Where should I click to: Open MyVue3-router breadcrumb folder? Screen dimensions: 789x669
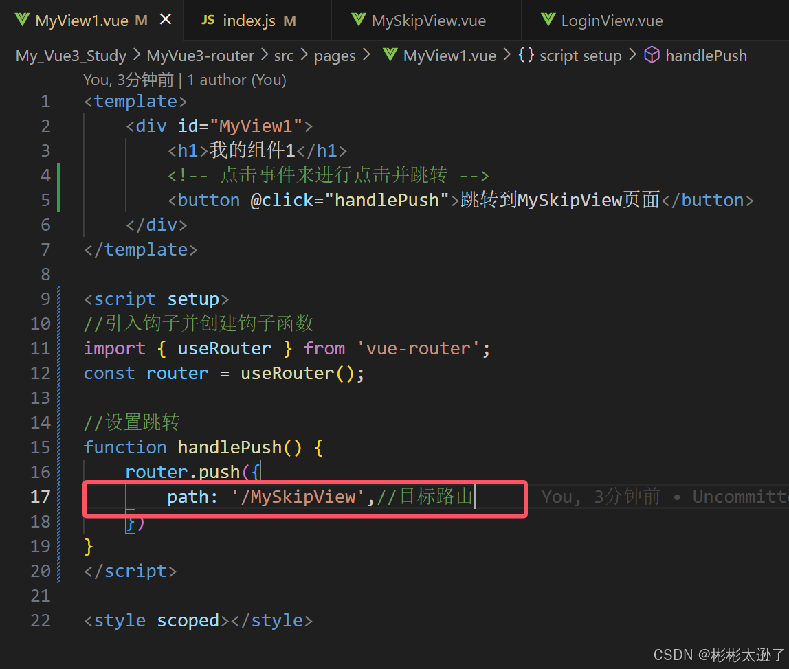(x=200, y=56)
